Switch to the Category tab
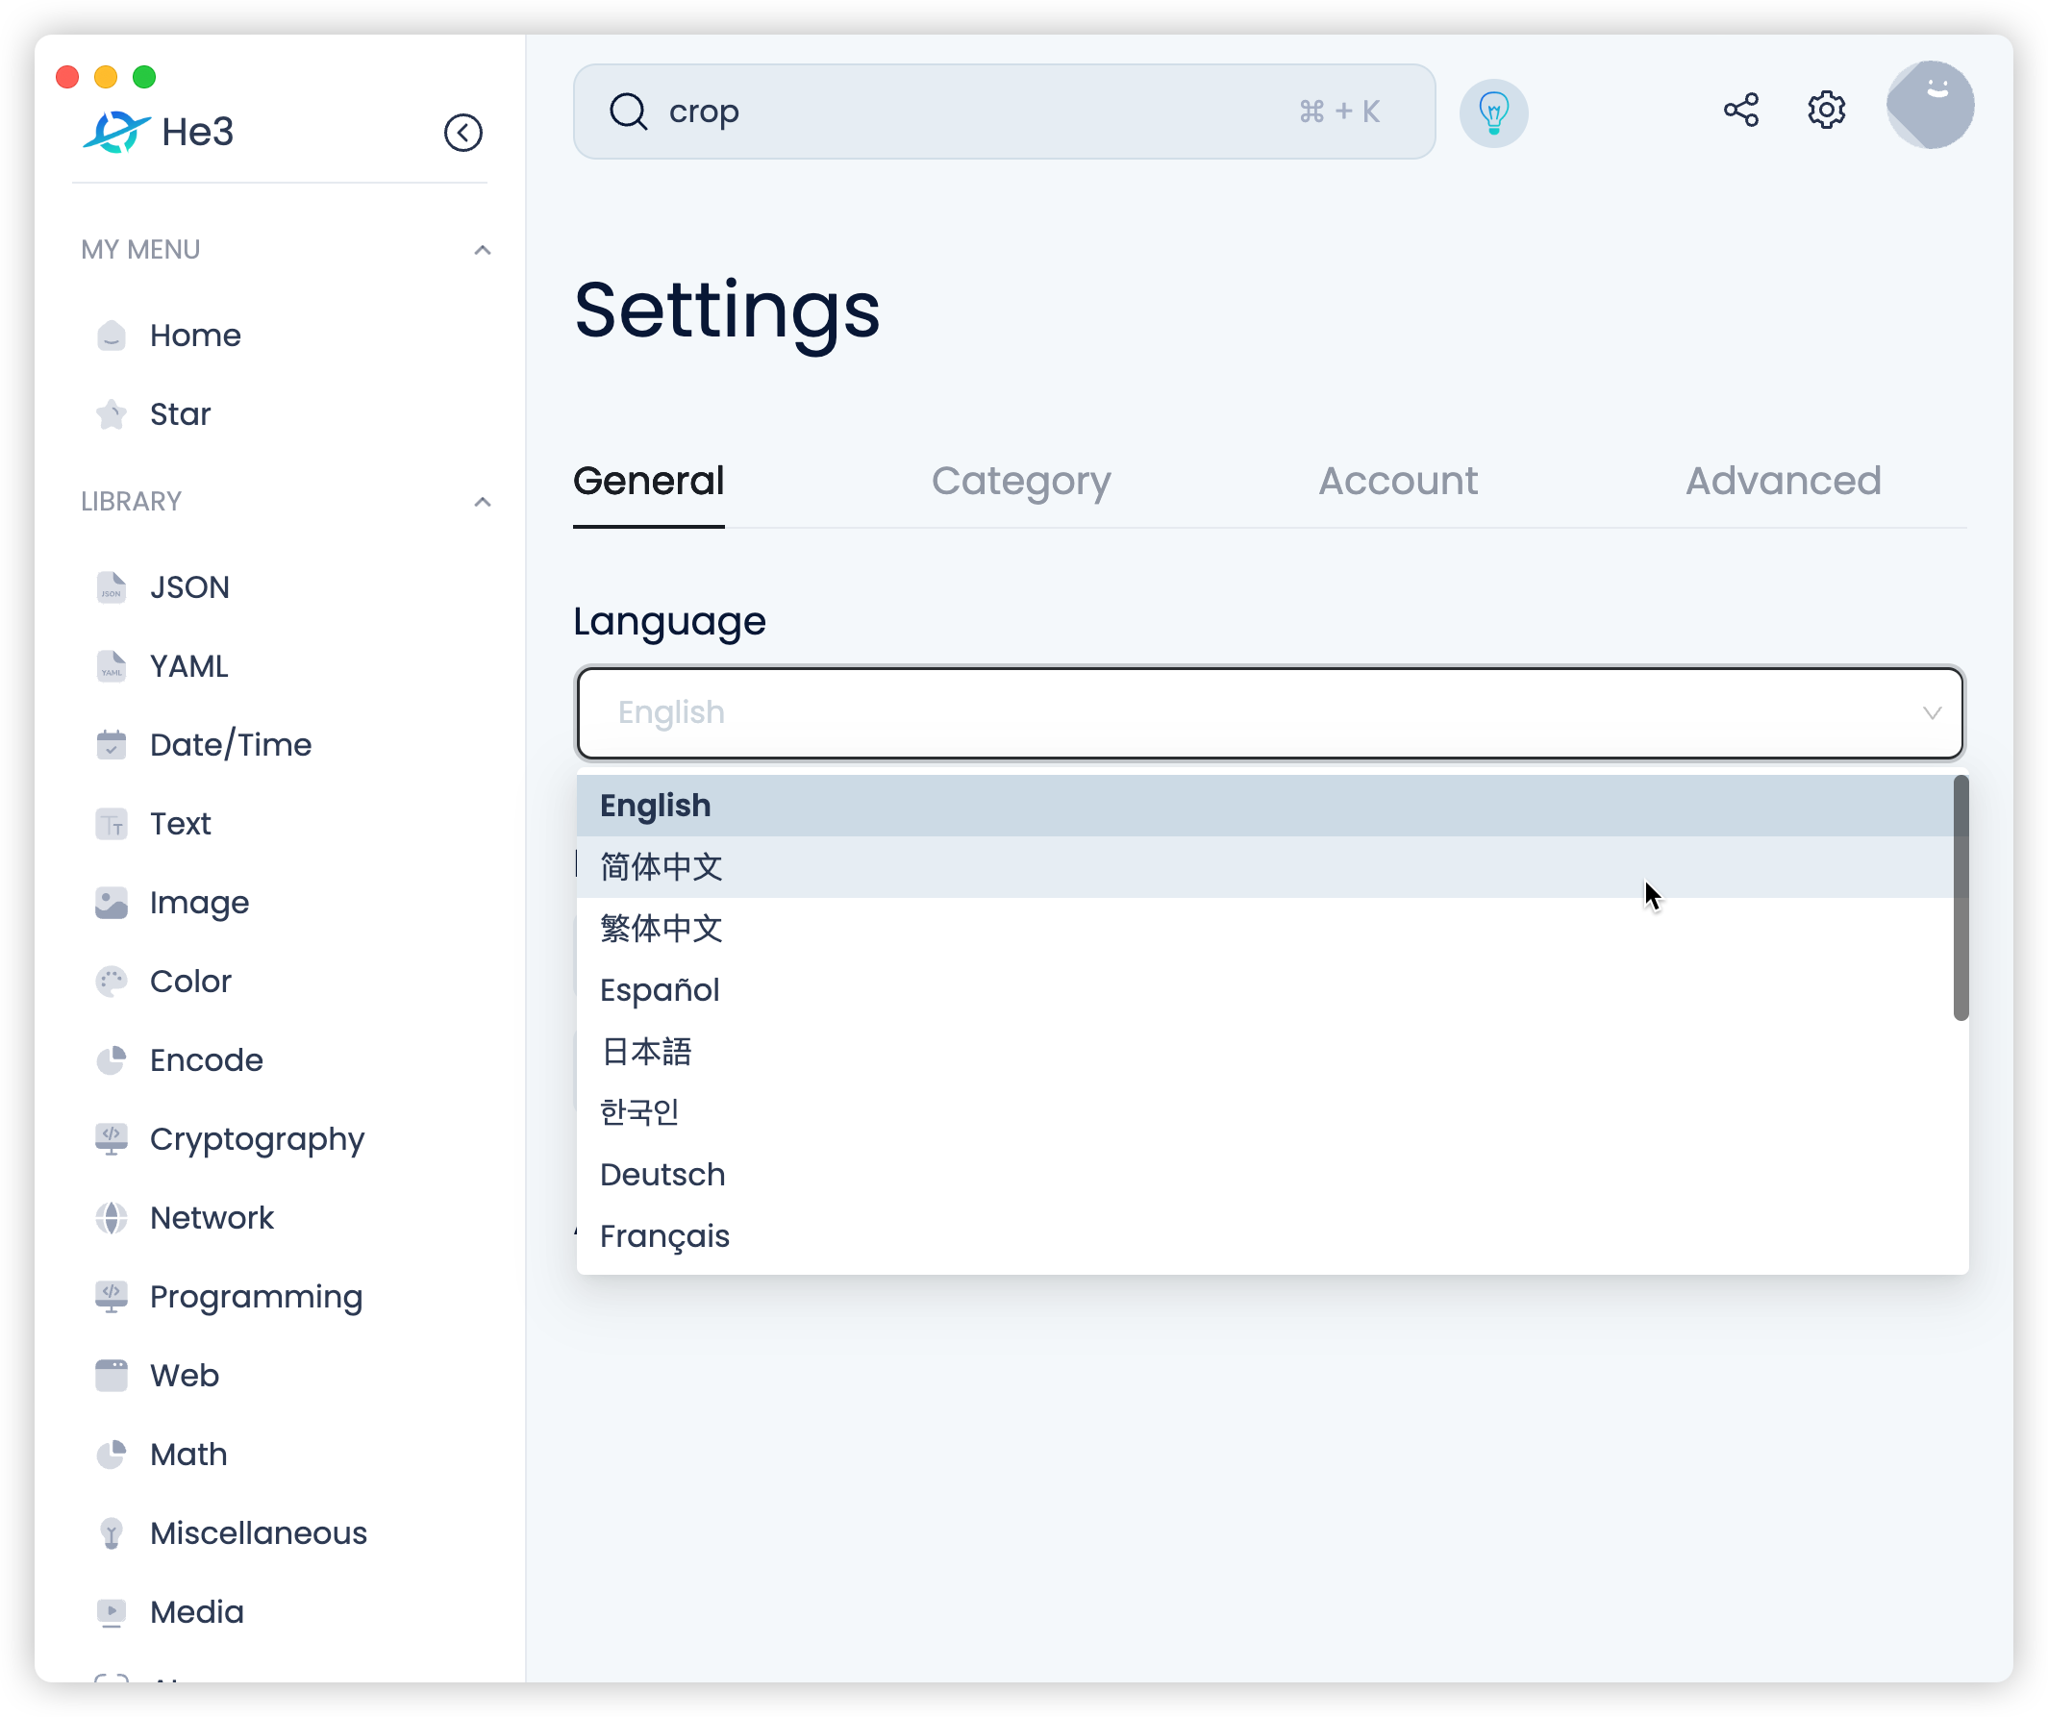This screenshot has height=1717, width=2048. click(1020, 481)
